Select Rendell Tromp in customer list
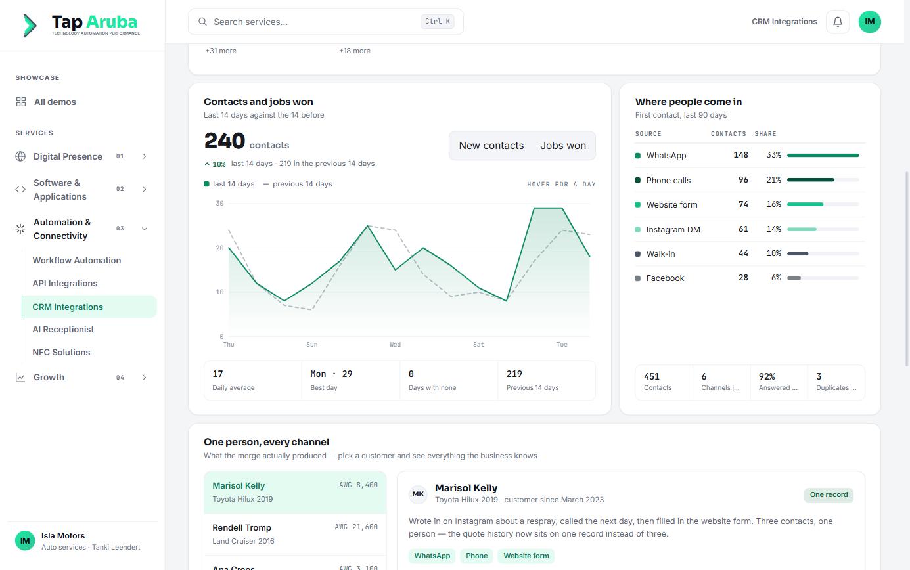 [295, 535]
